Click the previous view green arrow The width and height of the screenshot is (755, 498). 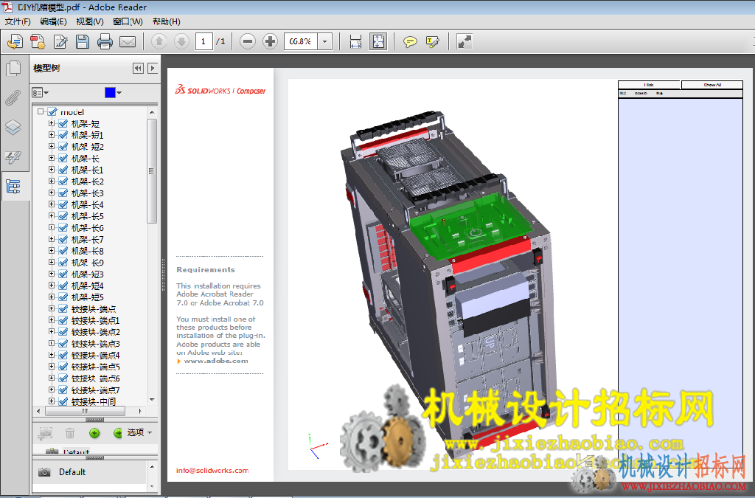(x=94, y=433)
